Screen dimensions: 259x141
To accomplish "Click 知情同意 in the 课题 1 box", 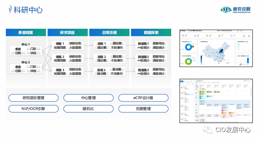I will (60, 47).
